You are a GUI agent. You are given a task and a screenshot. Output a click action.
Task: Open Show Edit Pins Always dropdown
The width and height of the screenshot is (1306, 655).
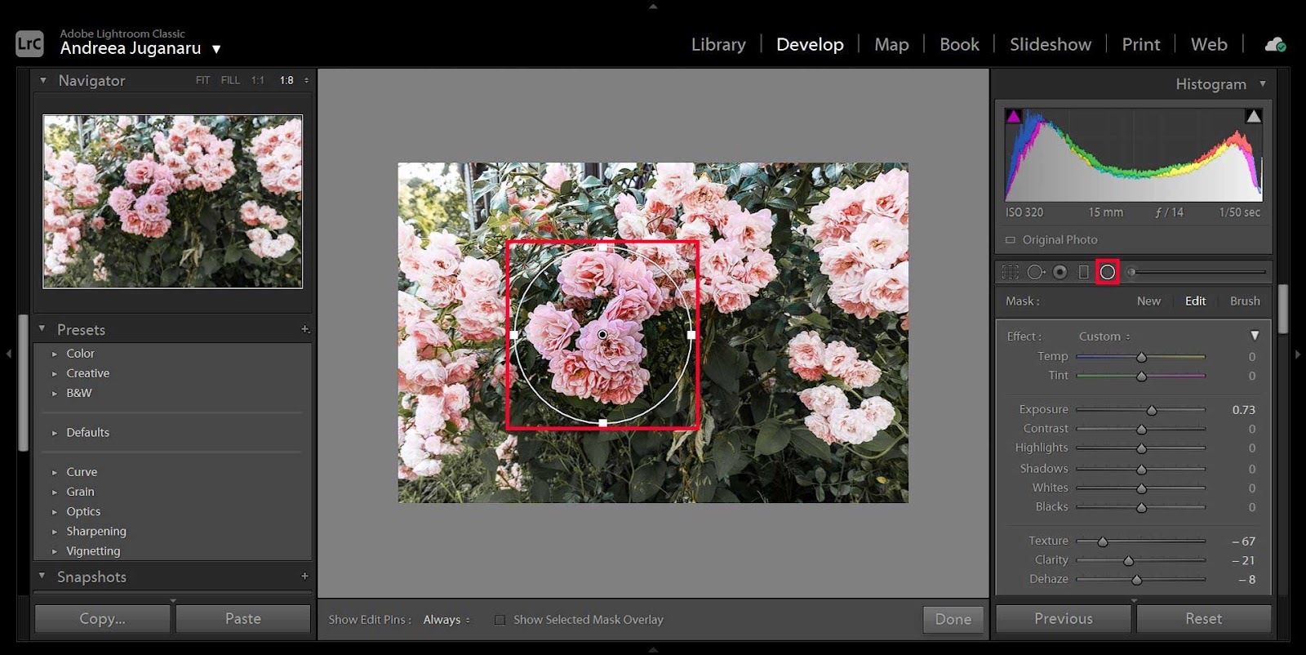tap(446, 620)
